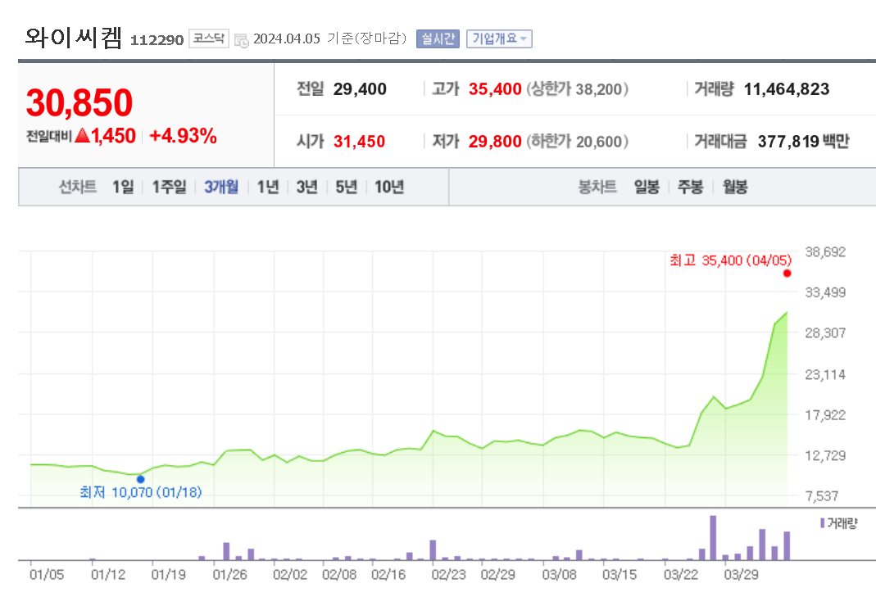Image resolution: width=876 pixels, height=597 pixels.
Task: Click the red up-triangle change icon
Action: pyautogui.click(x=82, y=135)
